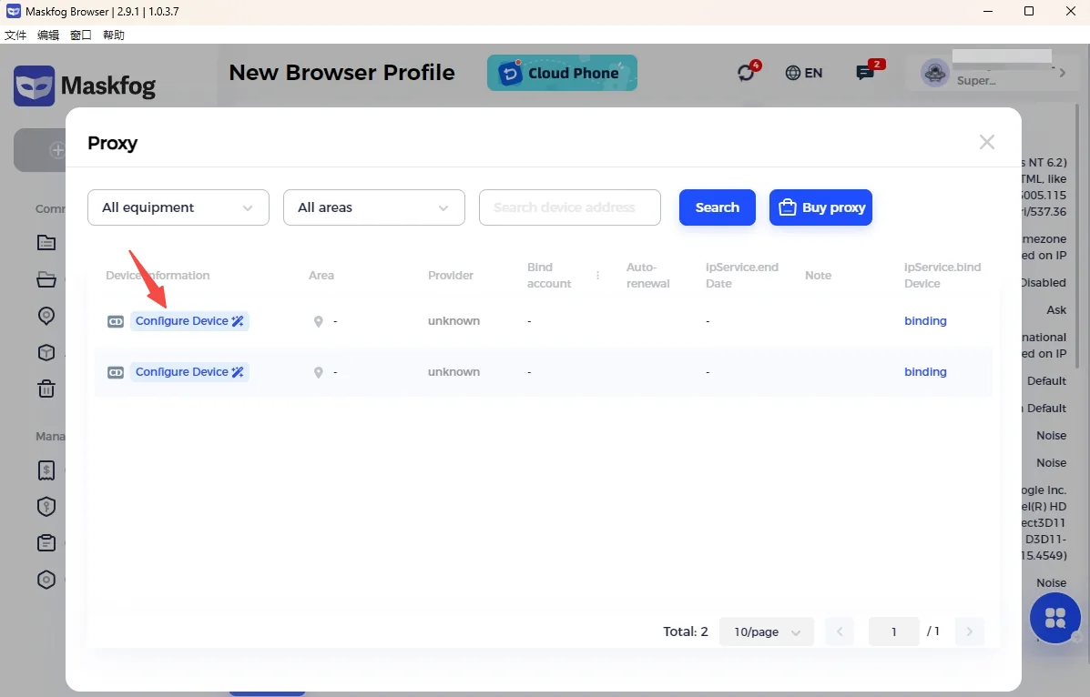Viewport: 1090px width, 697px height.
Task: Open the EN language selector
Action: pyautogui.click(x=803, y=73)
